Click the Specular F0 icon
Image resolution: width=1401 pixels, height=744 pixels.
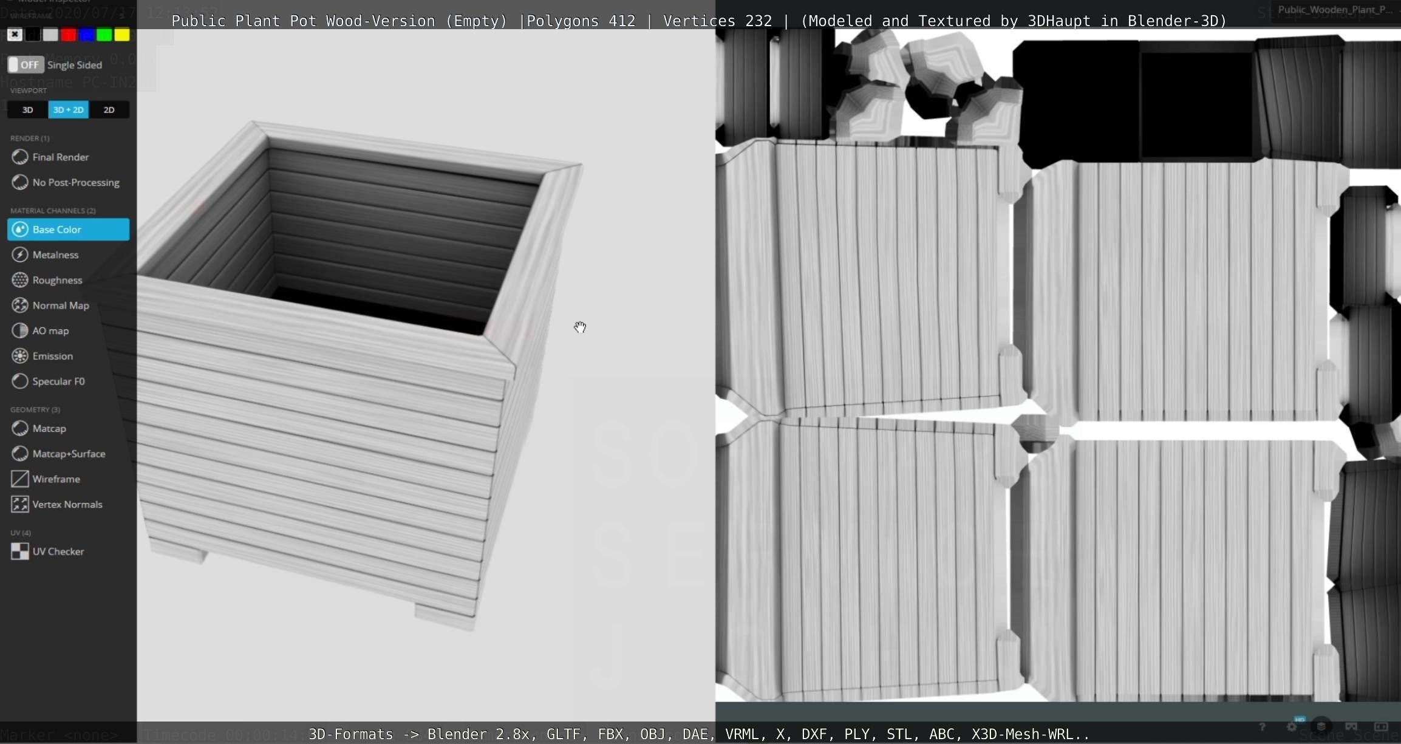click(x=20, y=381)
